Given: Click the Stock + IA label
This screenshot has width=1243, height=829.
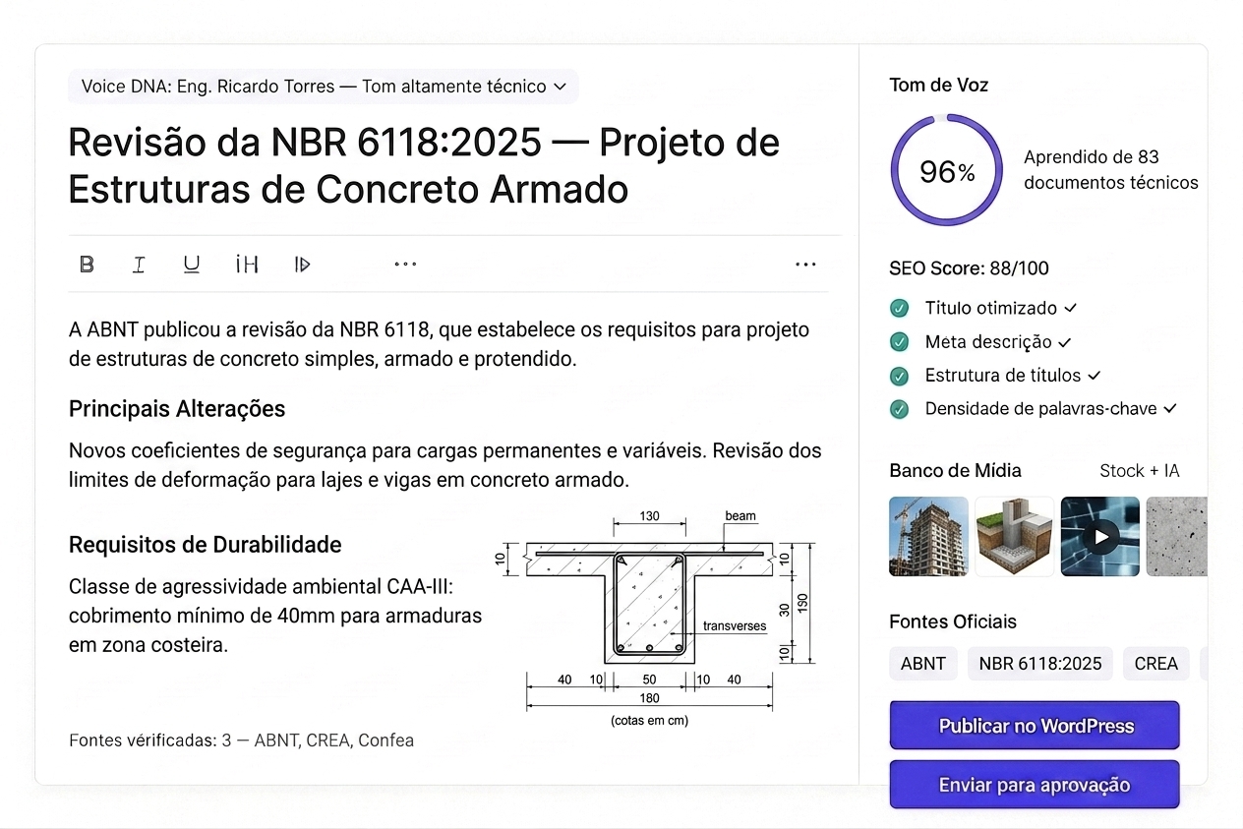Looking at the screenshot, I should click(1139, 471).
